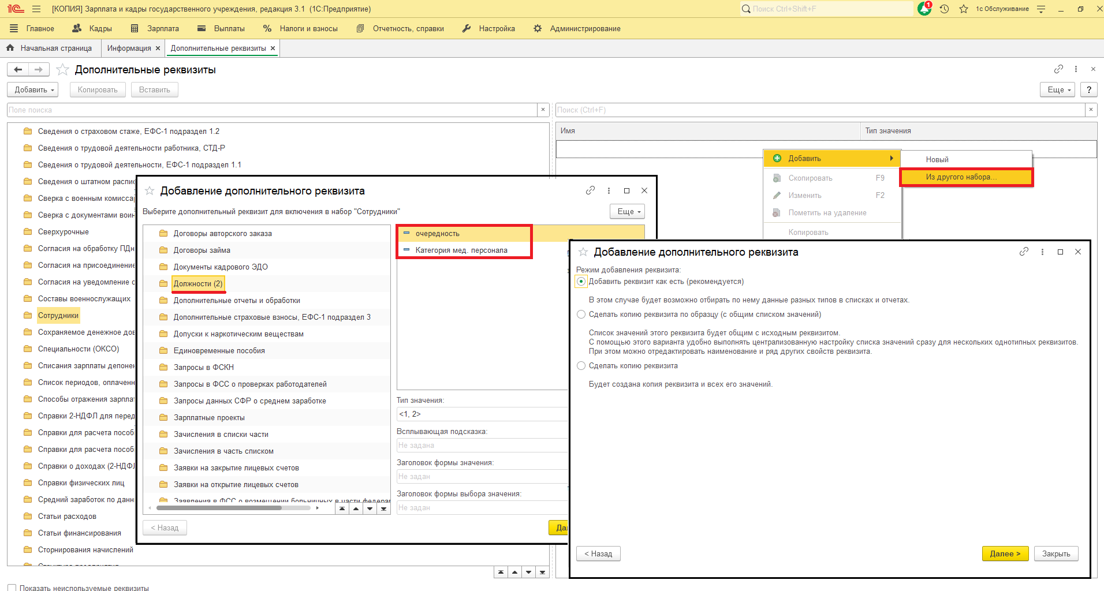This screenshot has height=591, width=1104.
Task: Go back with the left arrow button
Action: pyautogui.click(x=18, y=70)
